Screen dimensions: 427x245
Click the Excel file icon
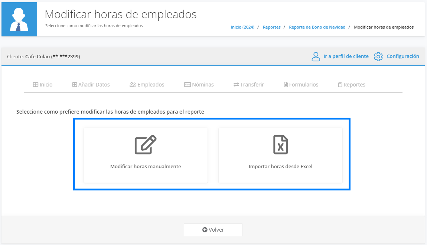(280, 144)
